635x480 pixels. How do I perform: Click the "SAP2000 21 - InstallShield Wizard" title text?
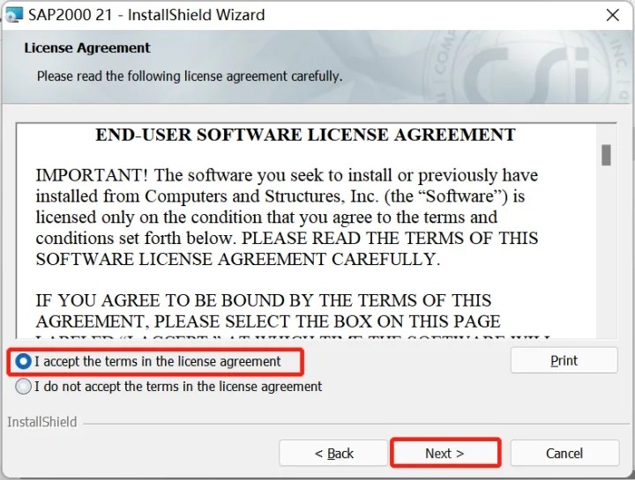pos(146,15)
